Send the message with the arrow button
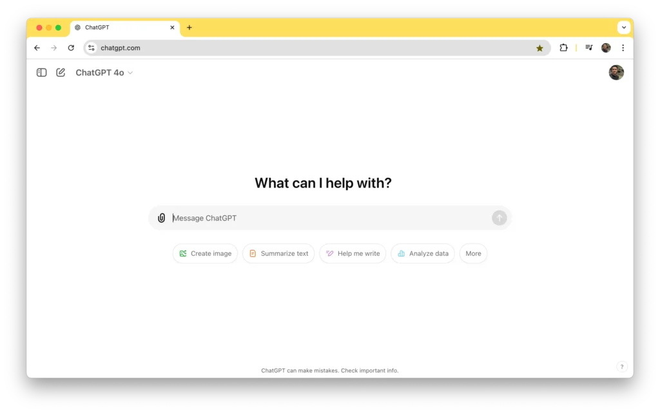The image size is (660, 413). pos(500,218)
